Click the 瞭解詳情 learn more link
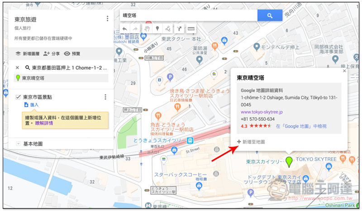This screenshot has width=362, height=211. (x=44, y=123)
